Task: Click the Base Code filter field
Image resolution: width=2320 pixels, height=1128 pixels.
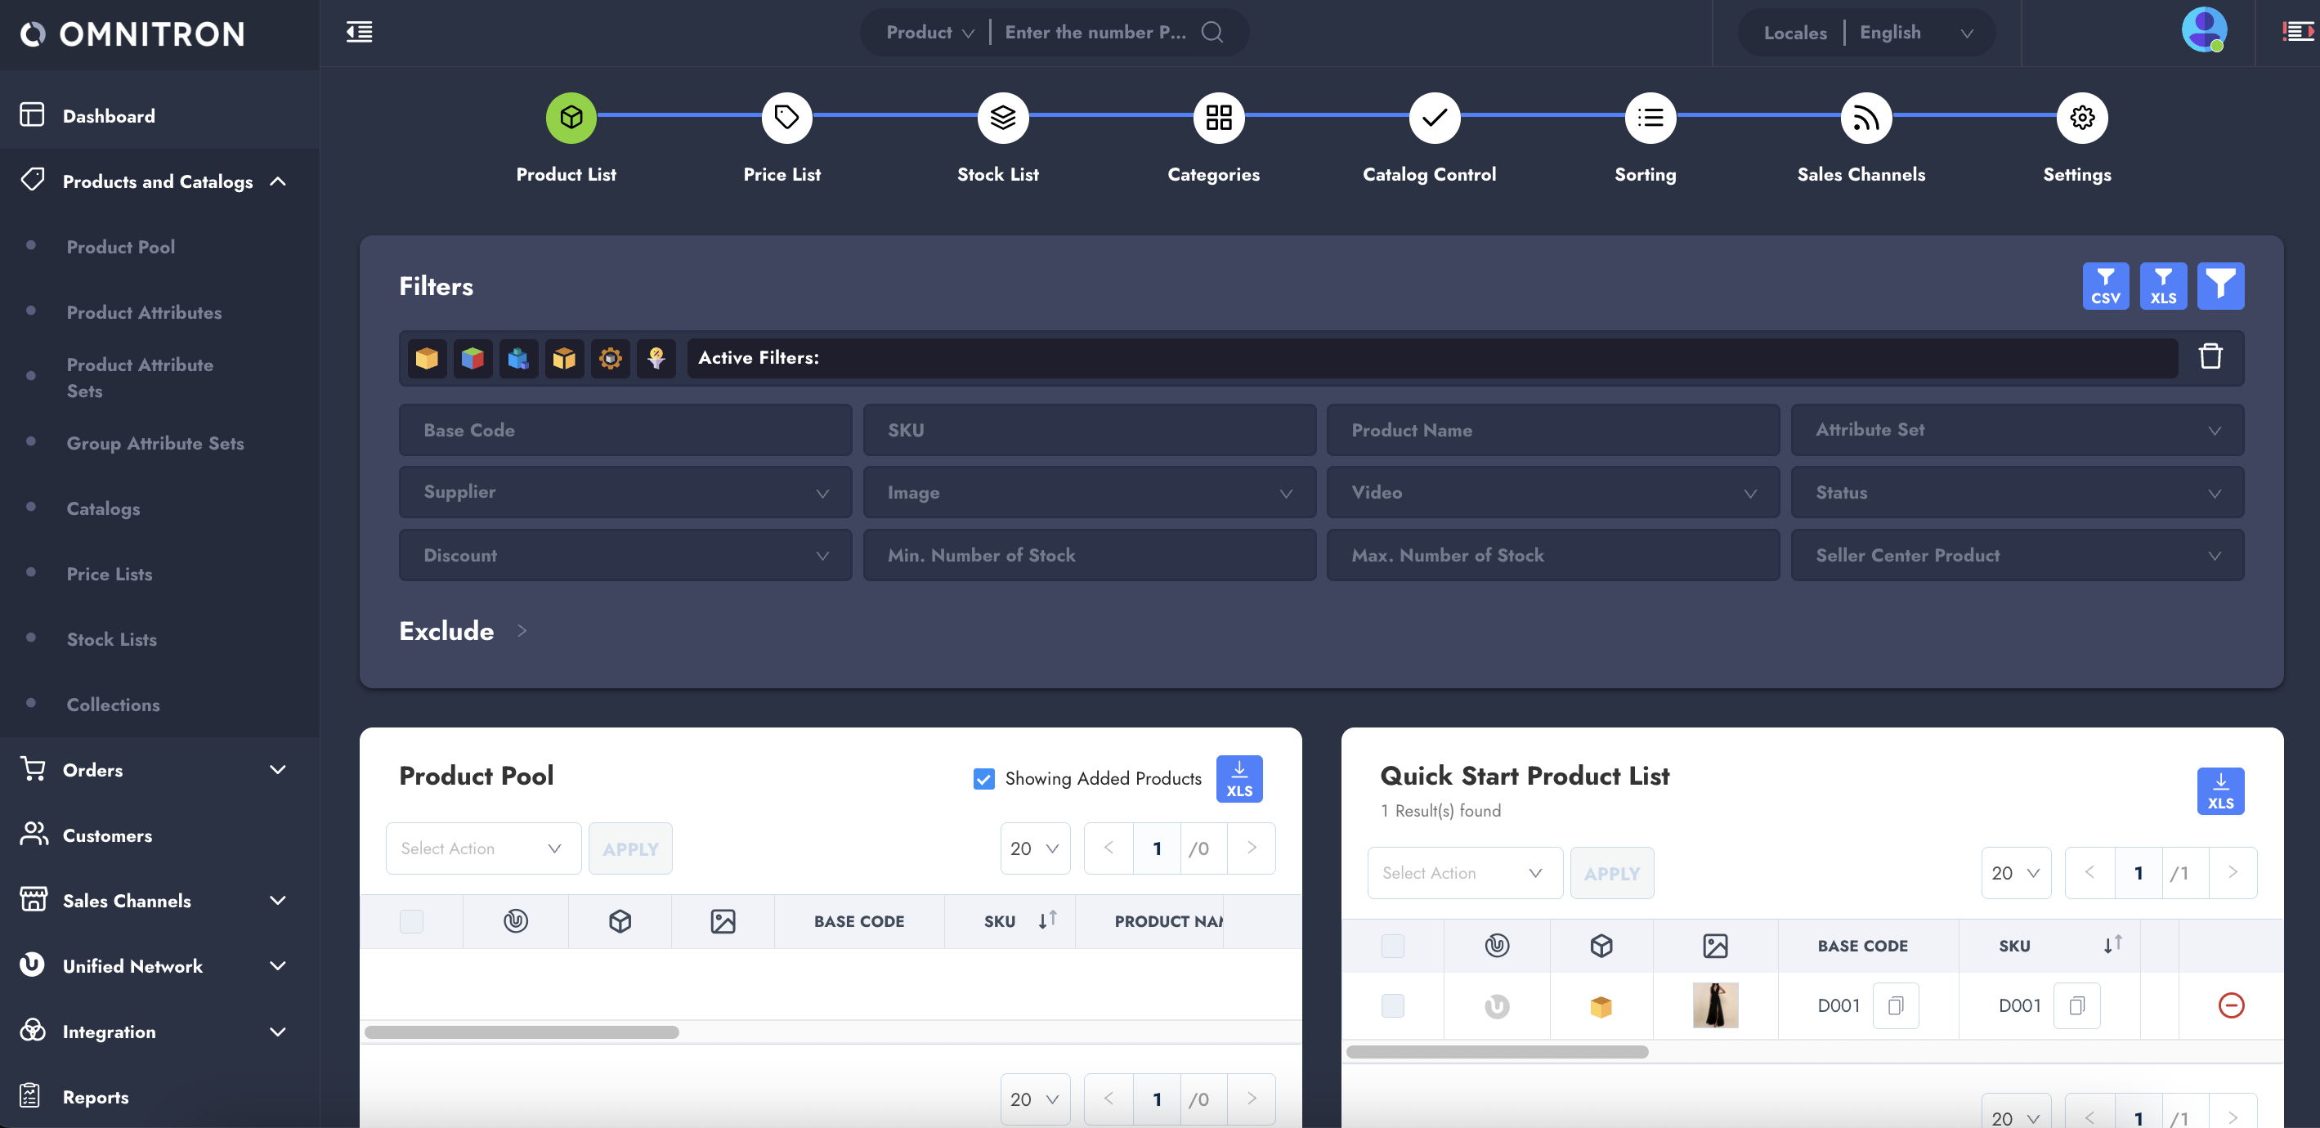Action: pos(625,430)
